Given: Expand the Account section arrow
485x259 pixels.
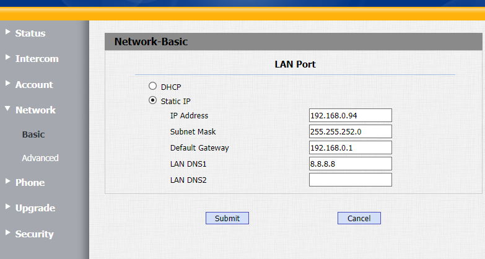Looking at the screenshot, I should click(x=7, y=83).
